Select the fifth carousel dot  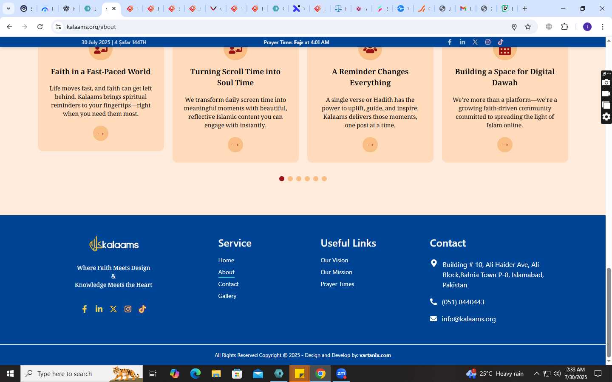(x=316, y=179)
